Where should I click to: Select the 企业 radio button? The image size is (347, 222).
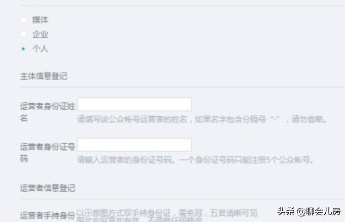coord(23,34)
